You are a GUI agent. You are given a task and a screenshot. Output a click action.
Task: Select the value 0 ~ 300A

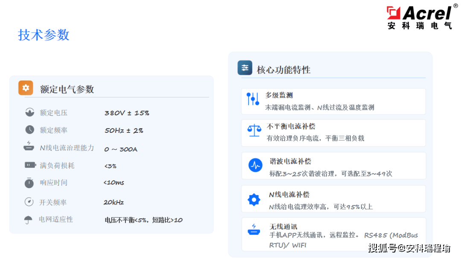coord(120,149)
